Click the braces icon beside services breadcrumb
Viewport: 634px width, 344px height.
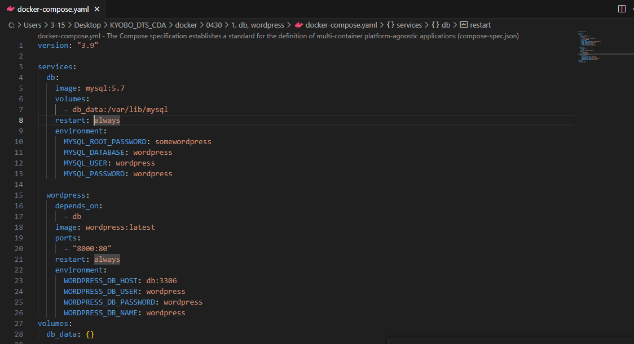point(390,25)
